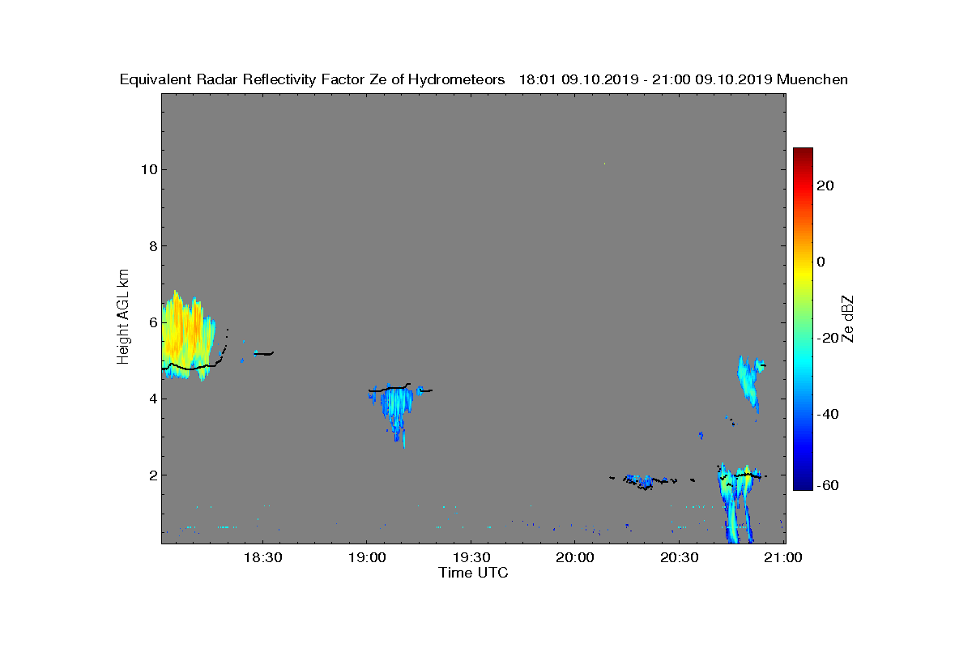Click the date range text '18:01 09.10.2019 - 21:00 09.10.2019'
This screenshot has width=972, height=648.
tap(645, 79)
